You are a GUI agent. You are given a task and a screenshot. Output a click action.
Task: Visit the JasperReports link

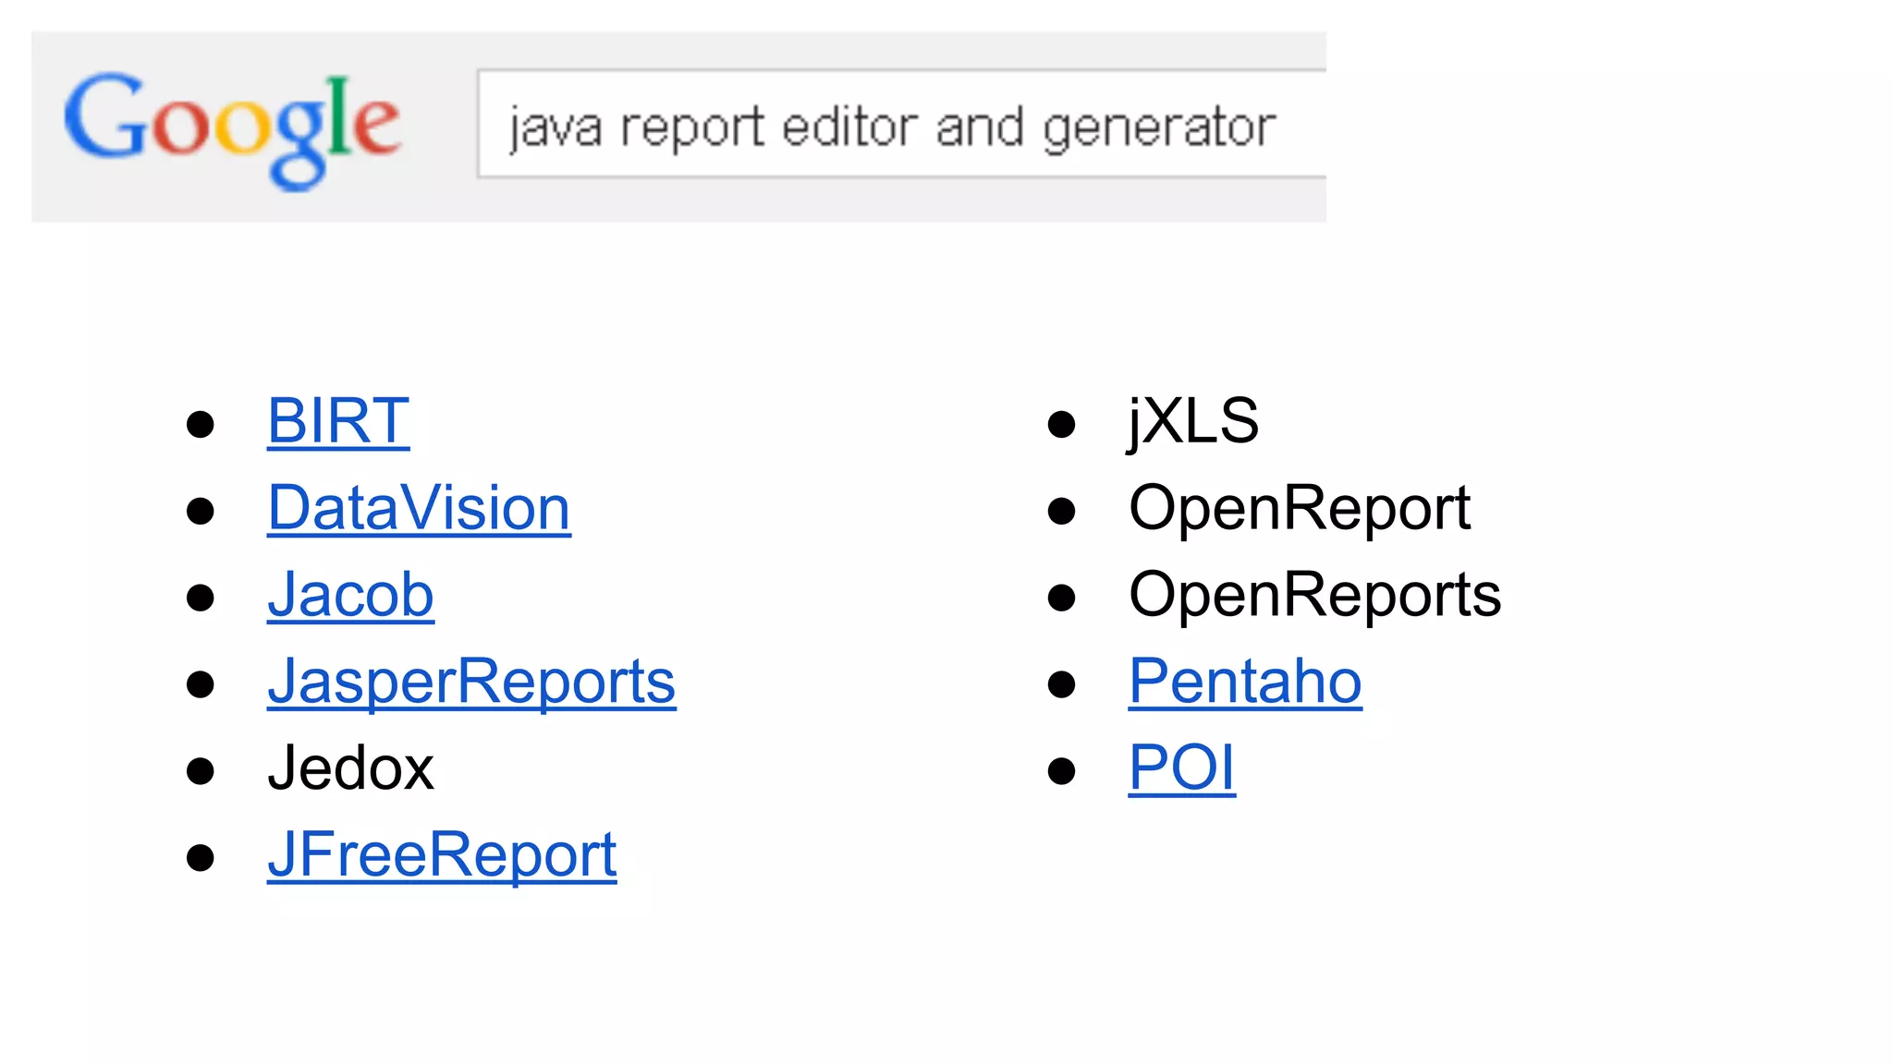point(471,682)
